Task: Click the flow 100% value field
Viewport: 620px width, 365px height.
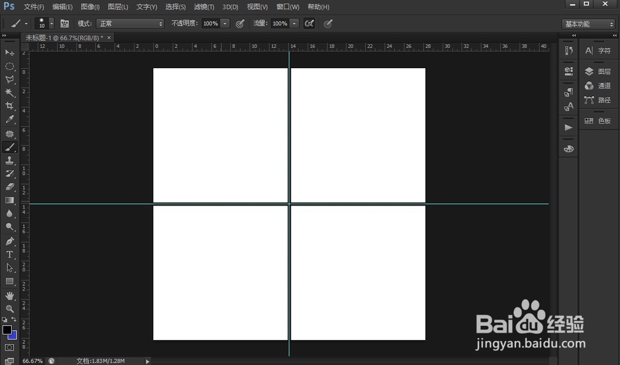Action: tap(280, 24)
